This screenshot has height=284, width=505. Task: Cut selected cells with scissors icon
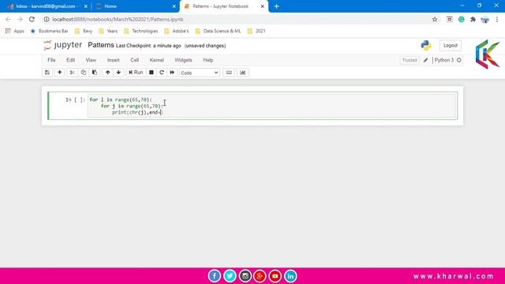(72, 73)
